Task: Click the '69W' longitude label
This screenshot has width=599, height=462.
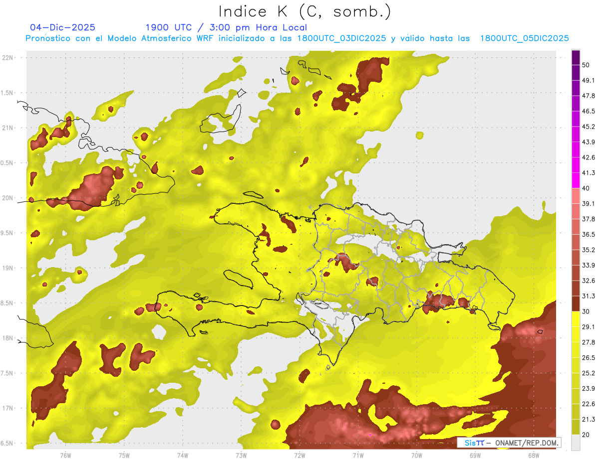Action: point(475,456)
